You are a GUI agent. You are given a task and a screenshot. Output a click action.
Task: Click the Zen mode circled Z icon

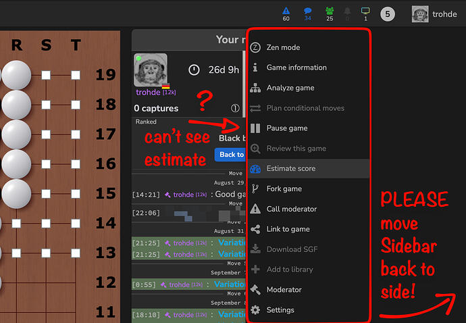[x=255, y=47]
